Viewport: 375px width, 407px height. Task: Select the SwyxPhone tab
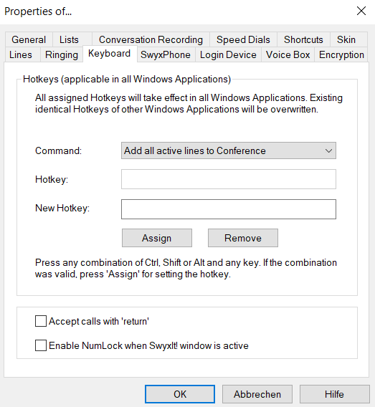pyautogui.click(x=166, y=54)
